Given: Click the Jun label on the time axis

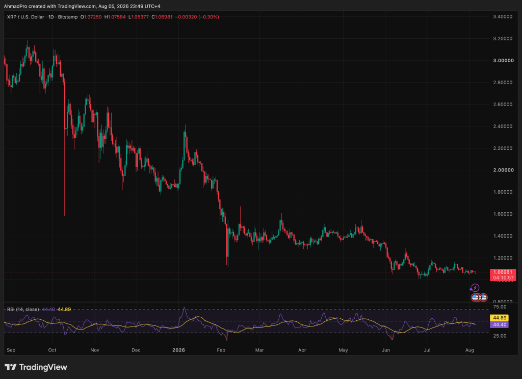Looking at the screenshot, I should pyautogui.click(x=386, y=350).
